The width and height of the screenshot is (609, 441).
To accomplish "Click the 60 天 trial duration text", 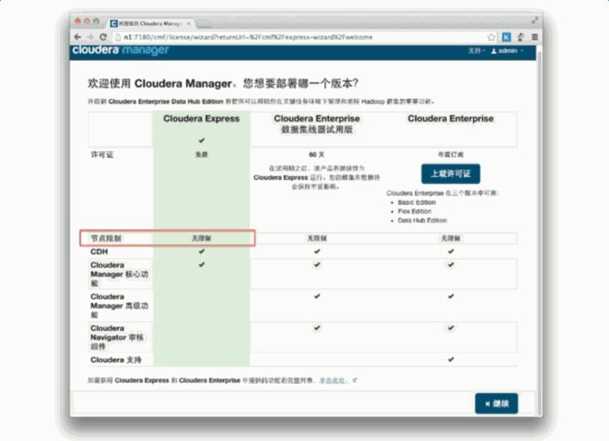I will pos(316,155).
